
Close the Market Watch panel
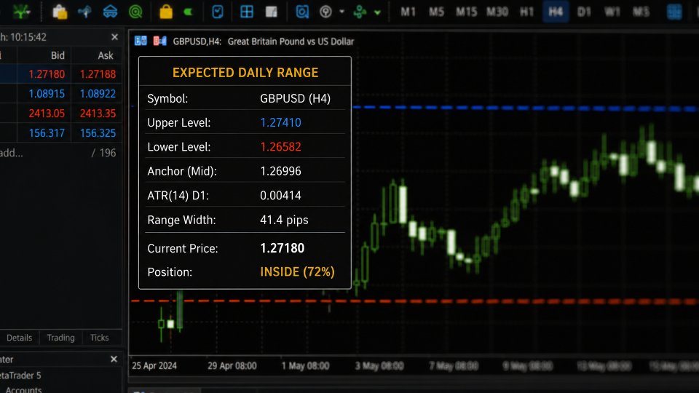(x=114, y=37)
